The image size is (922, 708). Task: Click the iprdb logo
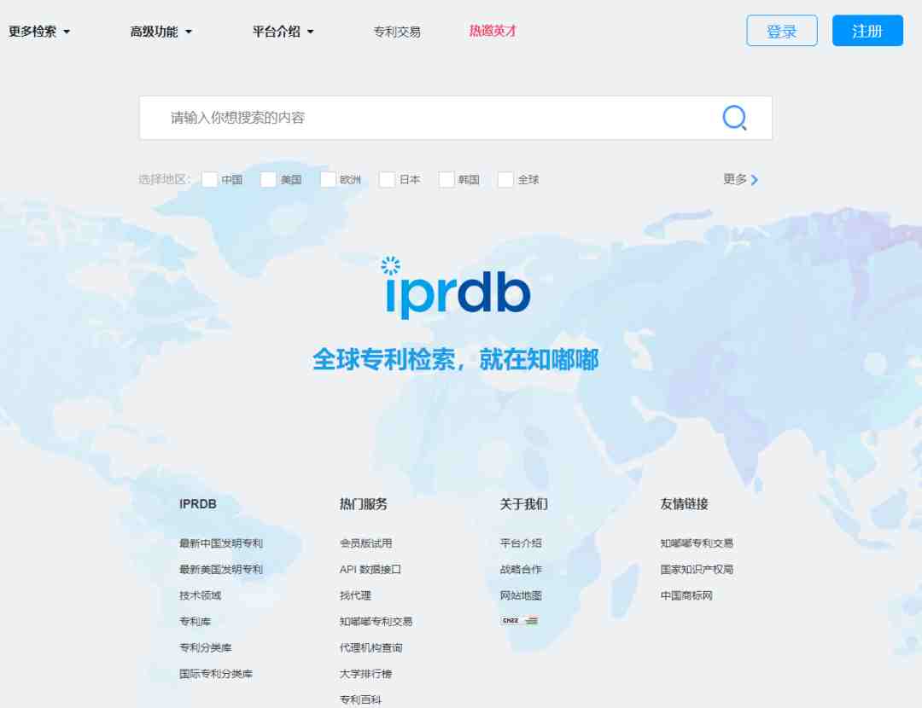tap(456, 288)
